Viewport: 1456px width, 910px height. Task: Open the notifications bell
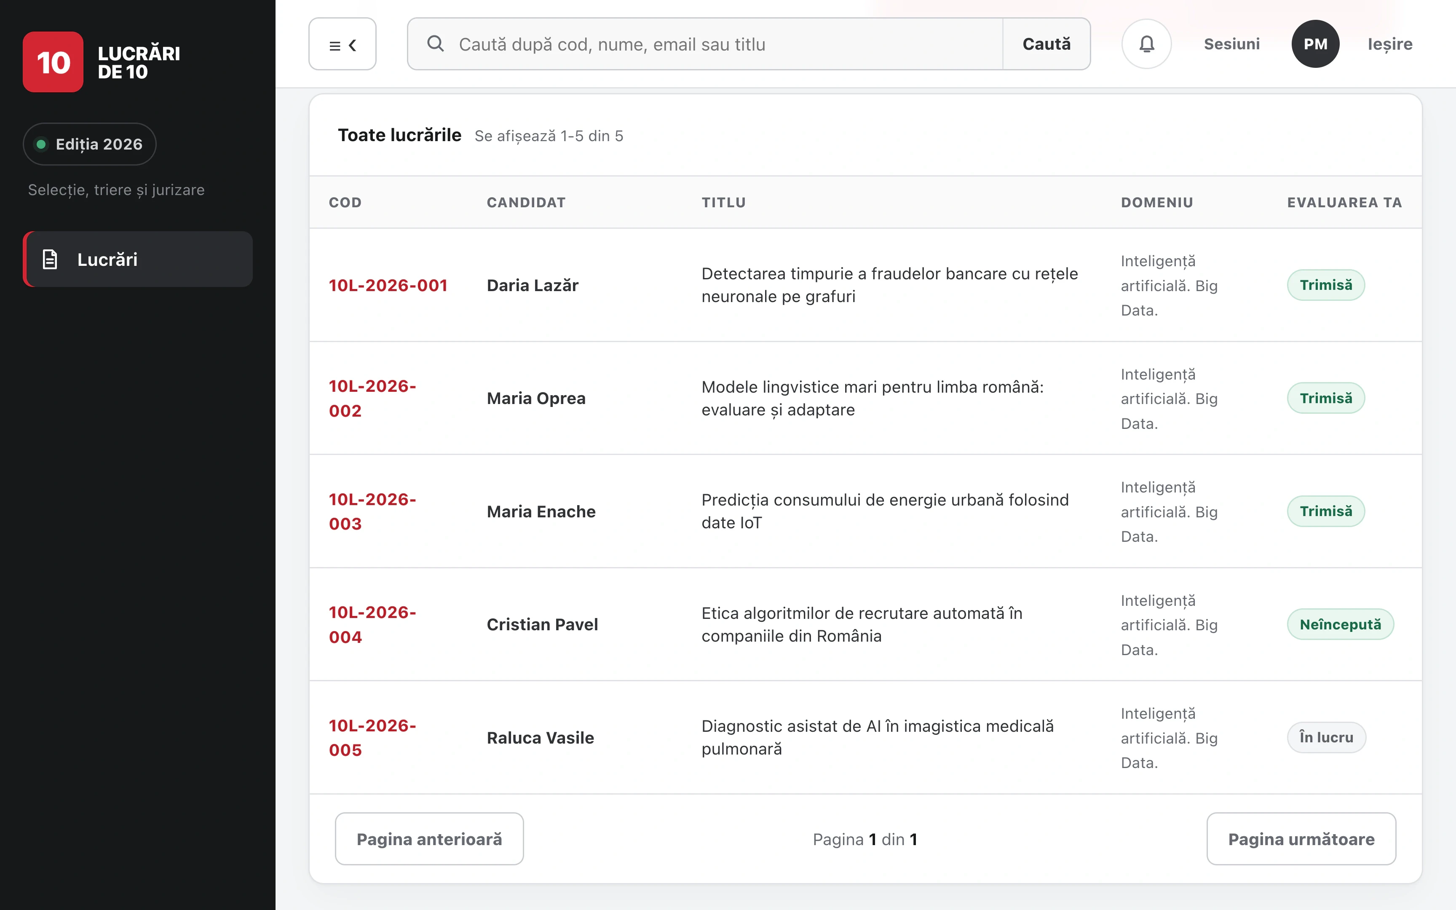pyautogui.click(x=1146, y=44)
